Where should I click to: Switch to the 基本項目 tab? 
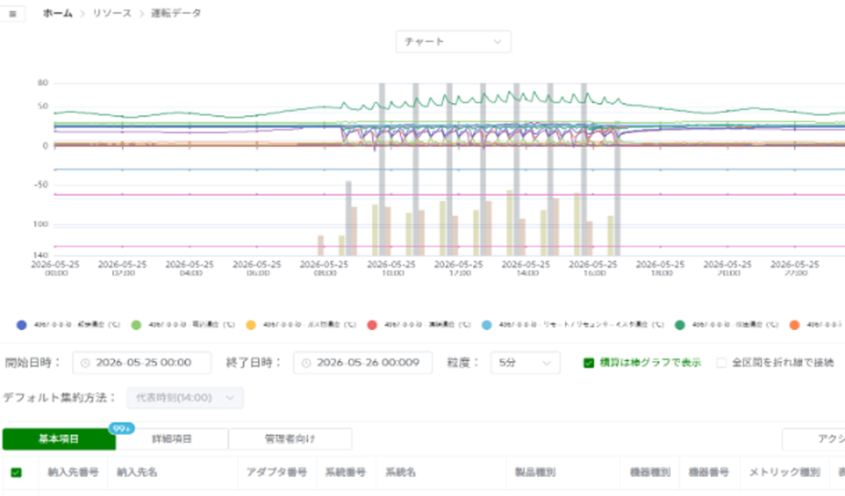point(58,439)
